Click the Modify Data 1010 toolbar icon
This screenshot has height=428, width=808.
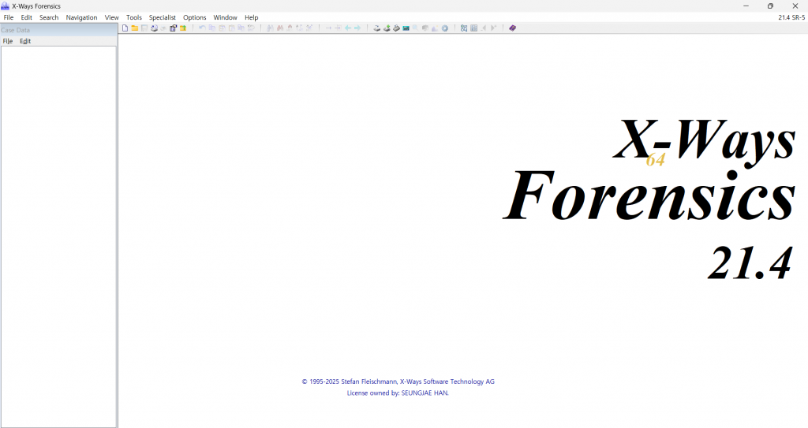(x=251, y=28)
